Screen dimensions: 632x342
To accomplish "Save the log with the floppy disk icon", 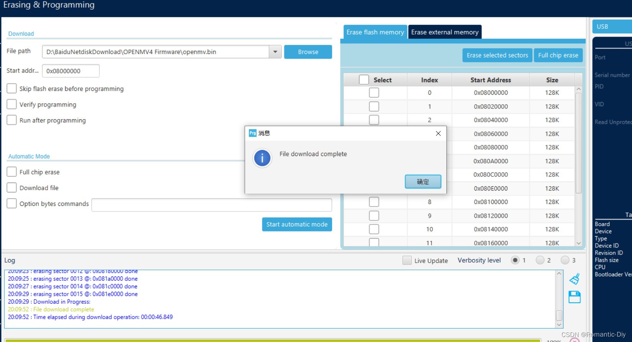I will click(x=574, y=297).
